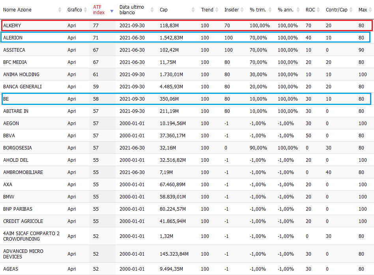This screenshot has width=374, height=275.
Task: Click the BFC MEDIA name
Action: [x=15, y=62]
